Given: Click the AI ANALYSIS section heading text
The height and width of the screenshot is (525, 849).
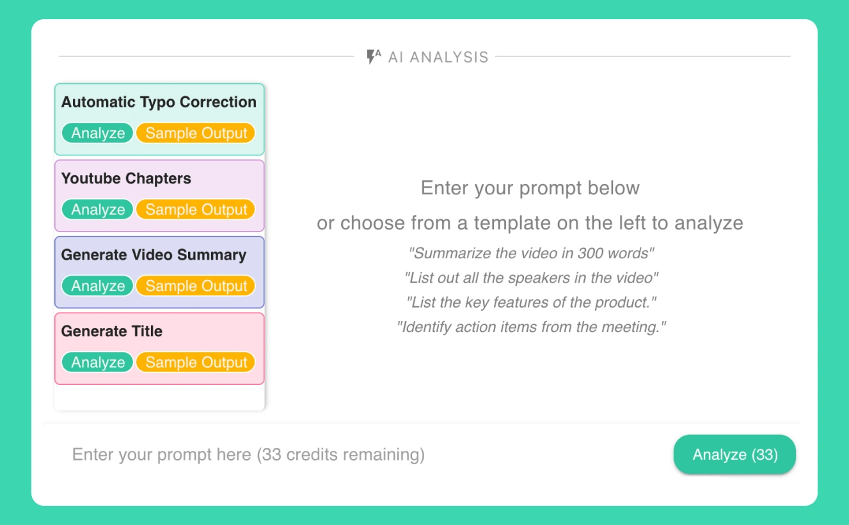Looking at the screenshot, I should coord(438,57).
